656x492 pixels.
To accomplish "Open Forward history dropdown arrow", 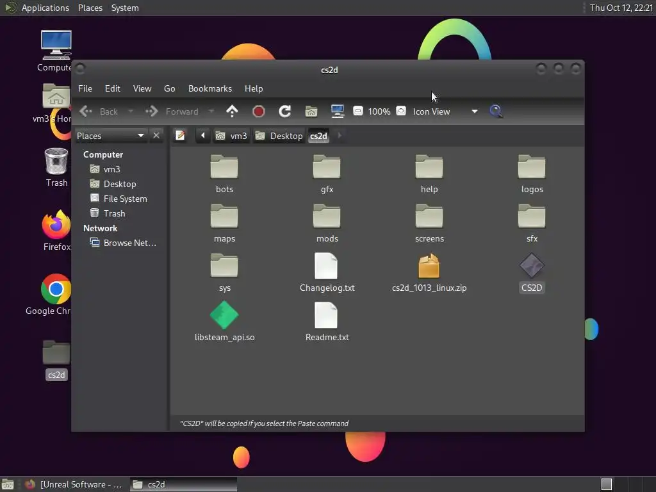I will [x=211, y=111].
